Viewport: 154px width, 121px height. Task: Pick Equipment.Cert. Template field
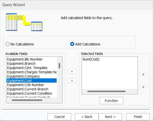(x=27, y=68)
